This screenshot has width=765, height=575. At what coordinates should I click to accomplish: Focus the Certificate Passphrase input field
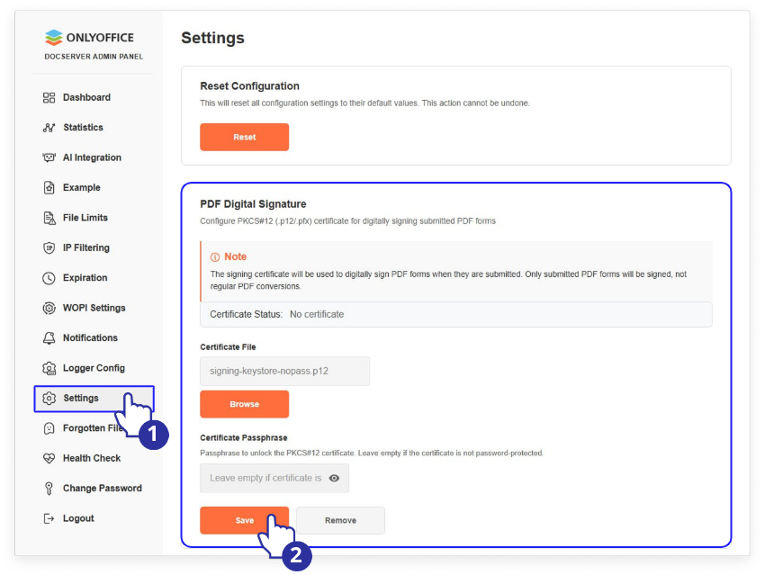pos(264,479)
